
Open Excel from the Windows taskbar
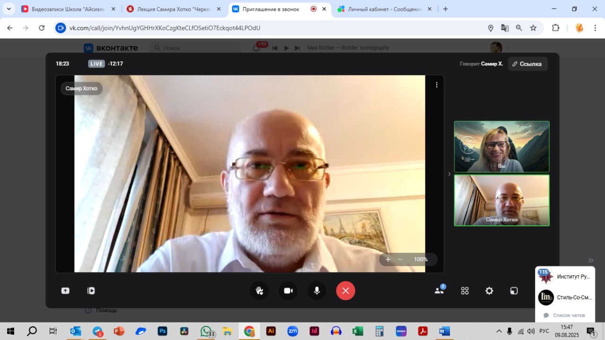coord(357,331)
